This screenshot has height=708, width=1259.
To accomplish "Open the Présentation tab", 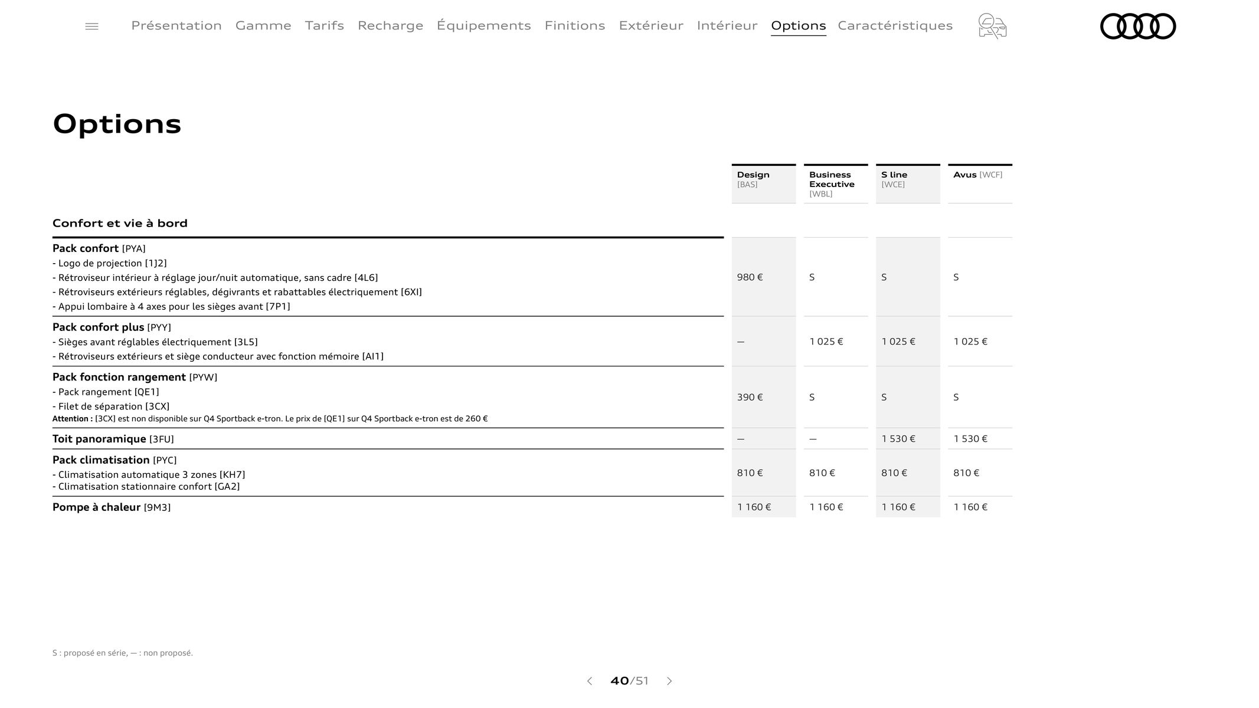I will [176, 25].
